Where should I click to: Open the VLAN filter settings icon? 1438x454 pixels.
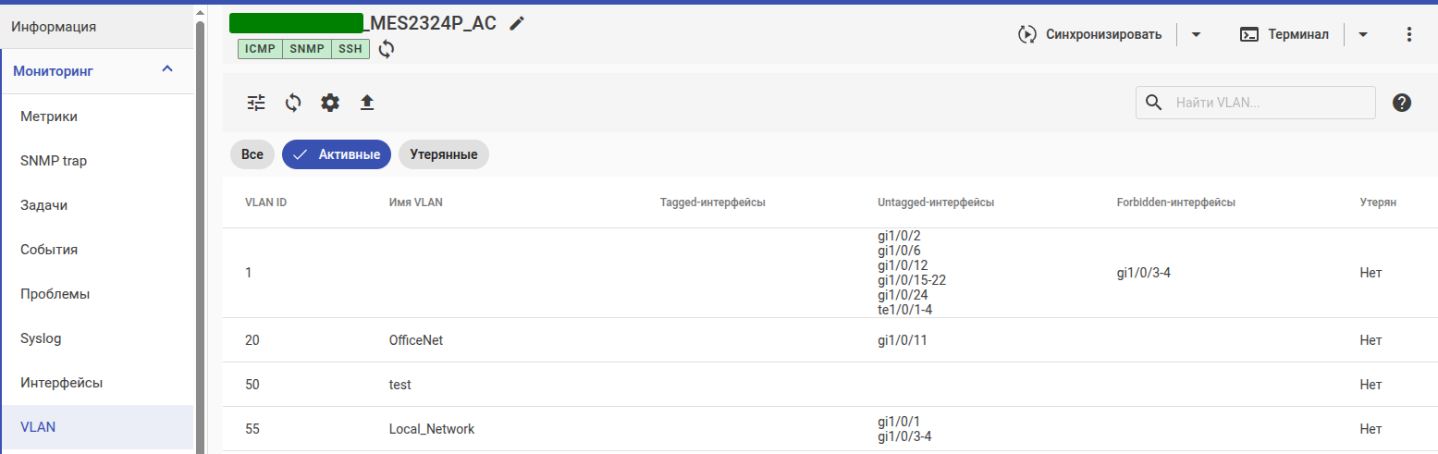256,103
